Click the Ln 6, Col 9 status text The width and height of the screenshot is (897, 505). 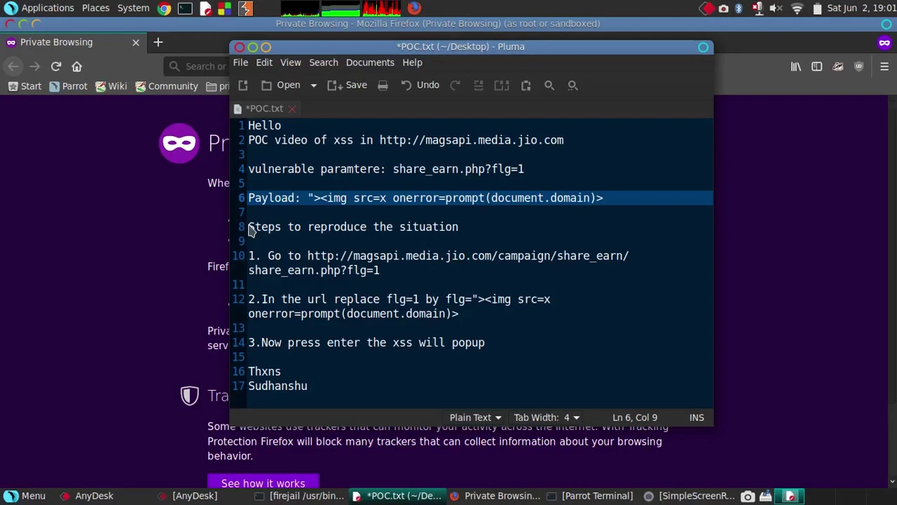(x=635, y=417)
